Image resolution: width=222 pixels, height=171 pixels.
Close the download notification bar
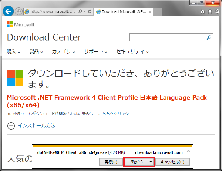click(188, 151)
